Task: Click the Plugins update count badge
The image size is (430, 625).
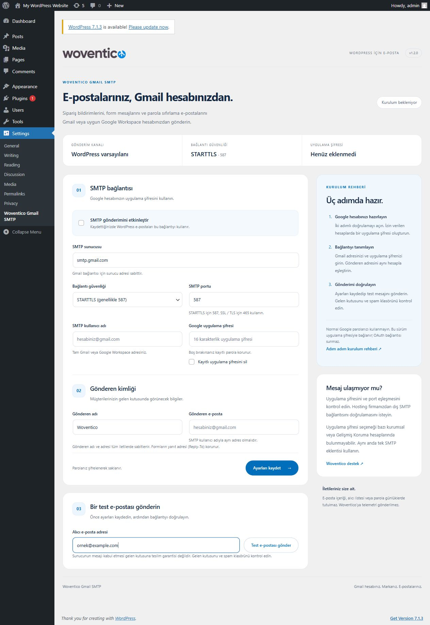Action: click(x=32, y=98)
